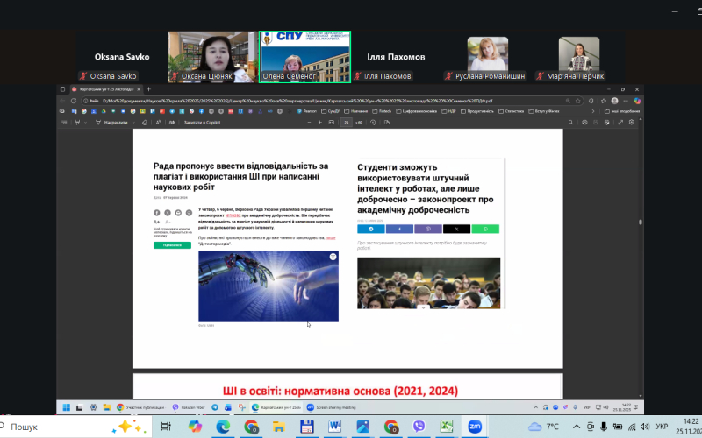Click the shared screen's Windows Start button
Screen dimensions: 702x438
[65, 407]
